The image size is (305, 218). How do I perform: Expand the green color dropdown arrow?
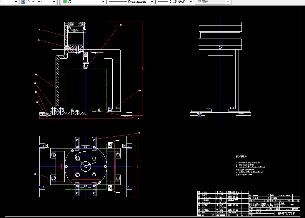103,2
